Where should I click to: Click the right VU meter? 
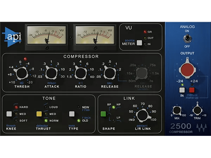click(x=95, y=35)
